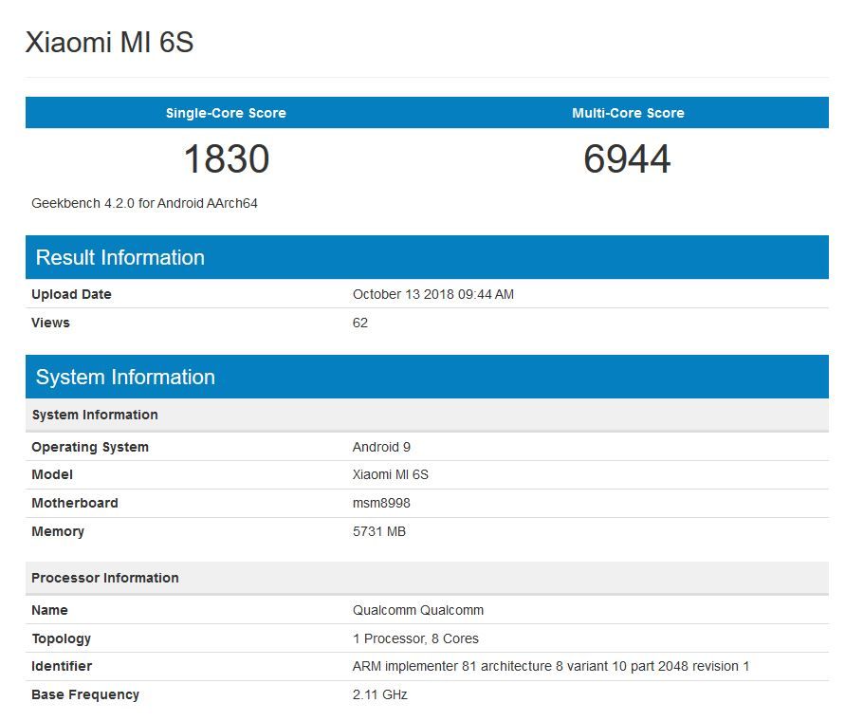Click the Geekbench 4.2.0 for Android text
The image size is (845, 721).
(144, 203)
